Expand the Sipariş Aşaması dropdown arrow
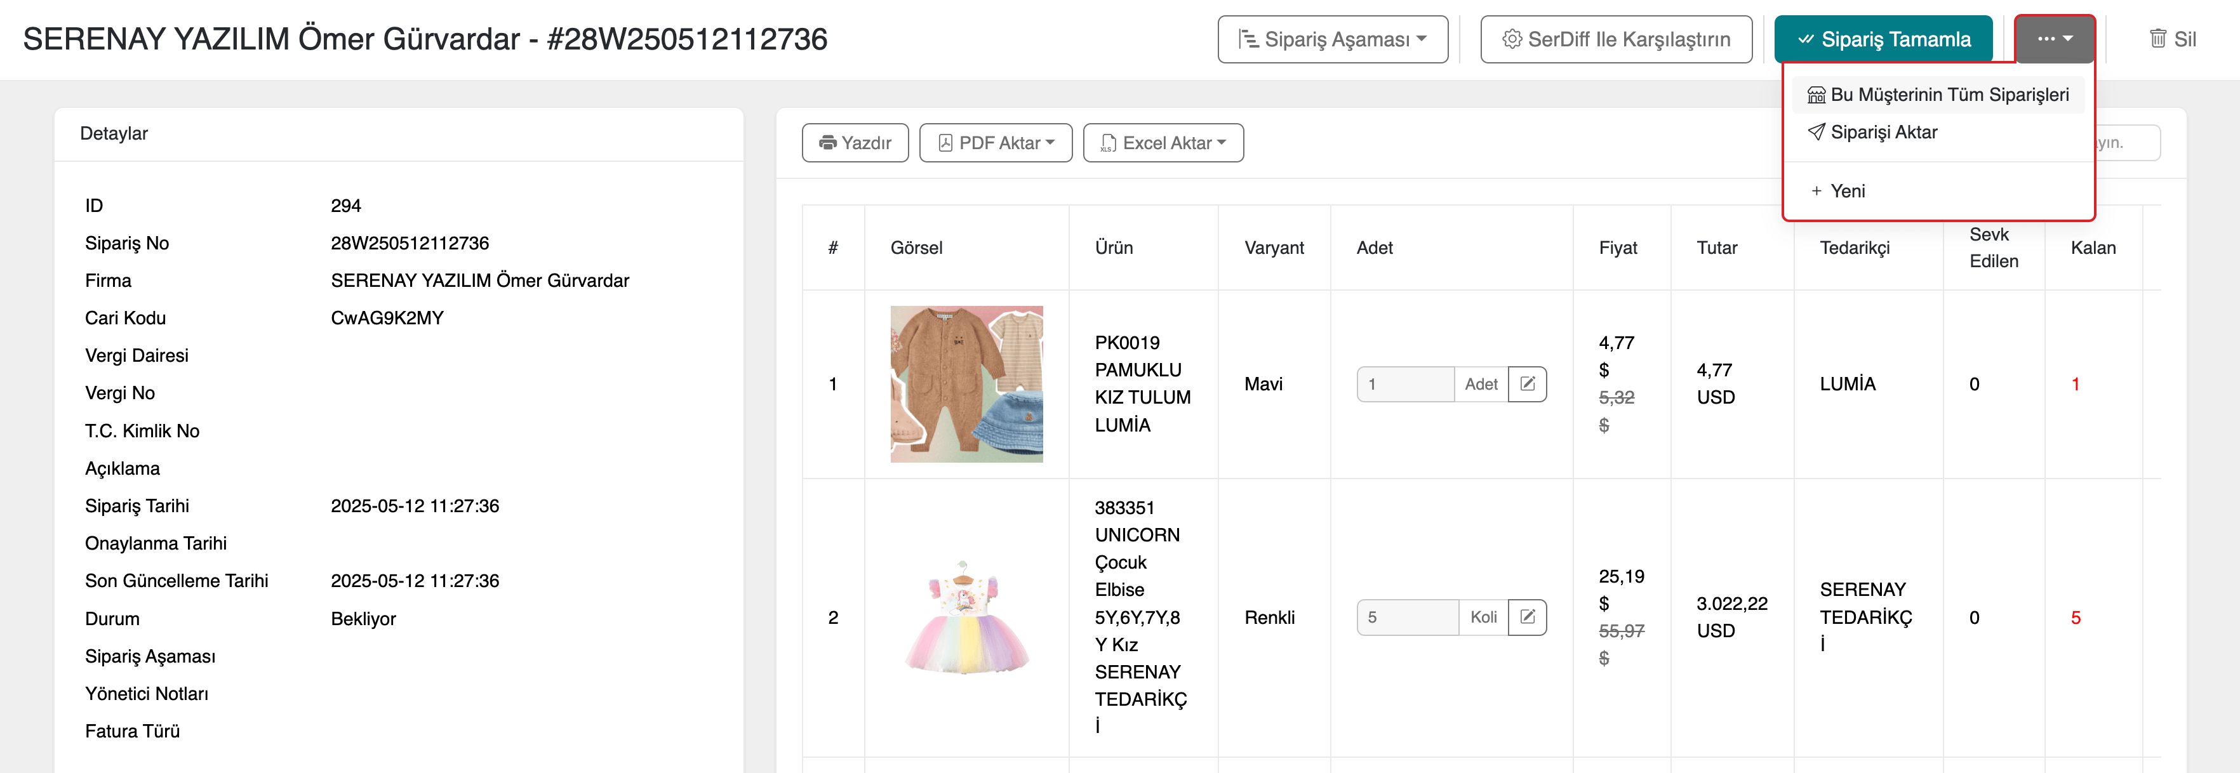The image size is (2240, 773). click(1422, 39)
